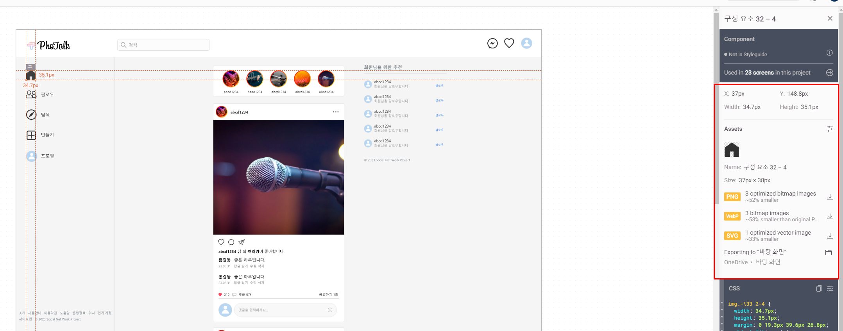Select the 만들기 plus icon in the sidebar
The image size is (843, 331).
coord(31,135)
